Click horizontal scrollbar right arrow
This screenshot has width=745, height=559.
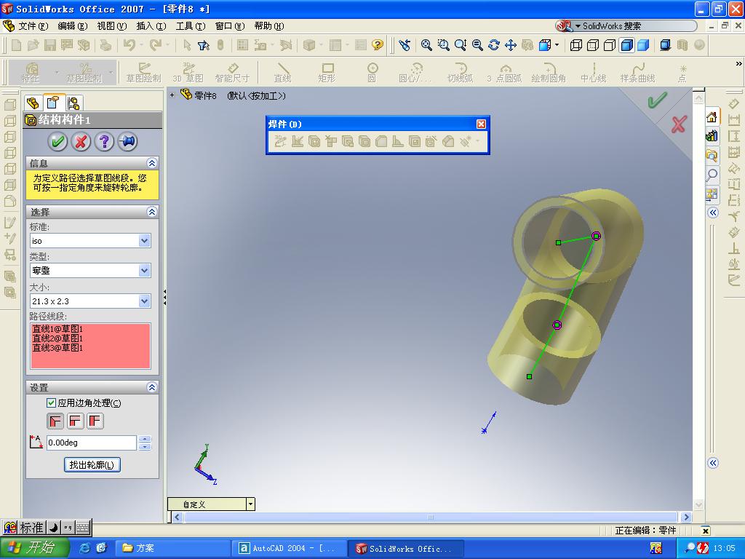pos(686,518)
